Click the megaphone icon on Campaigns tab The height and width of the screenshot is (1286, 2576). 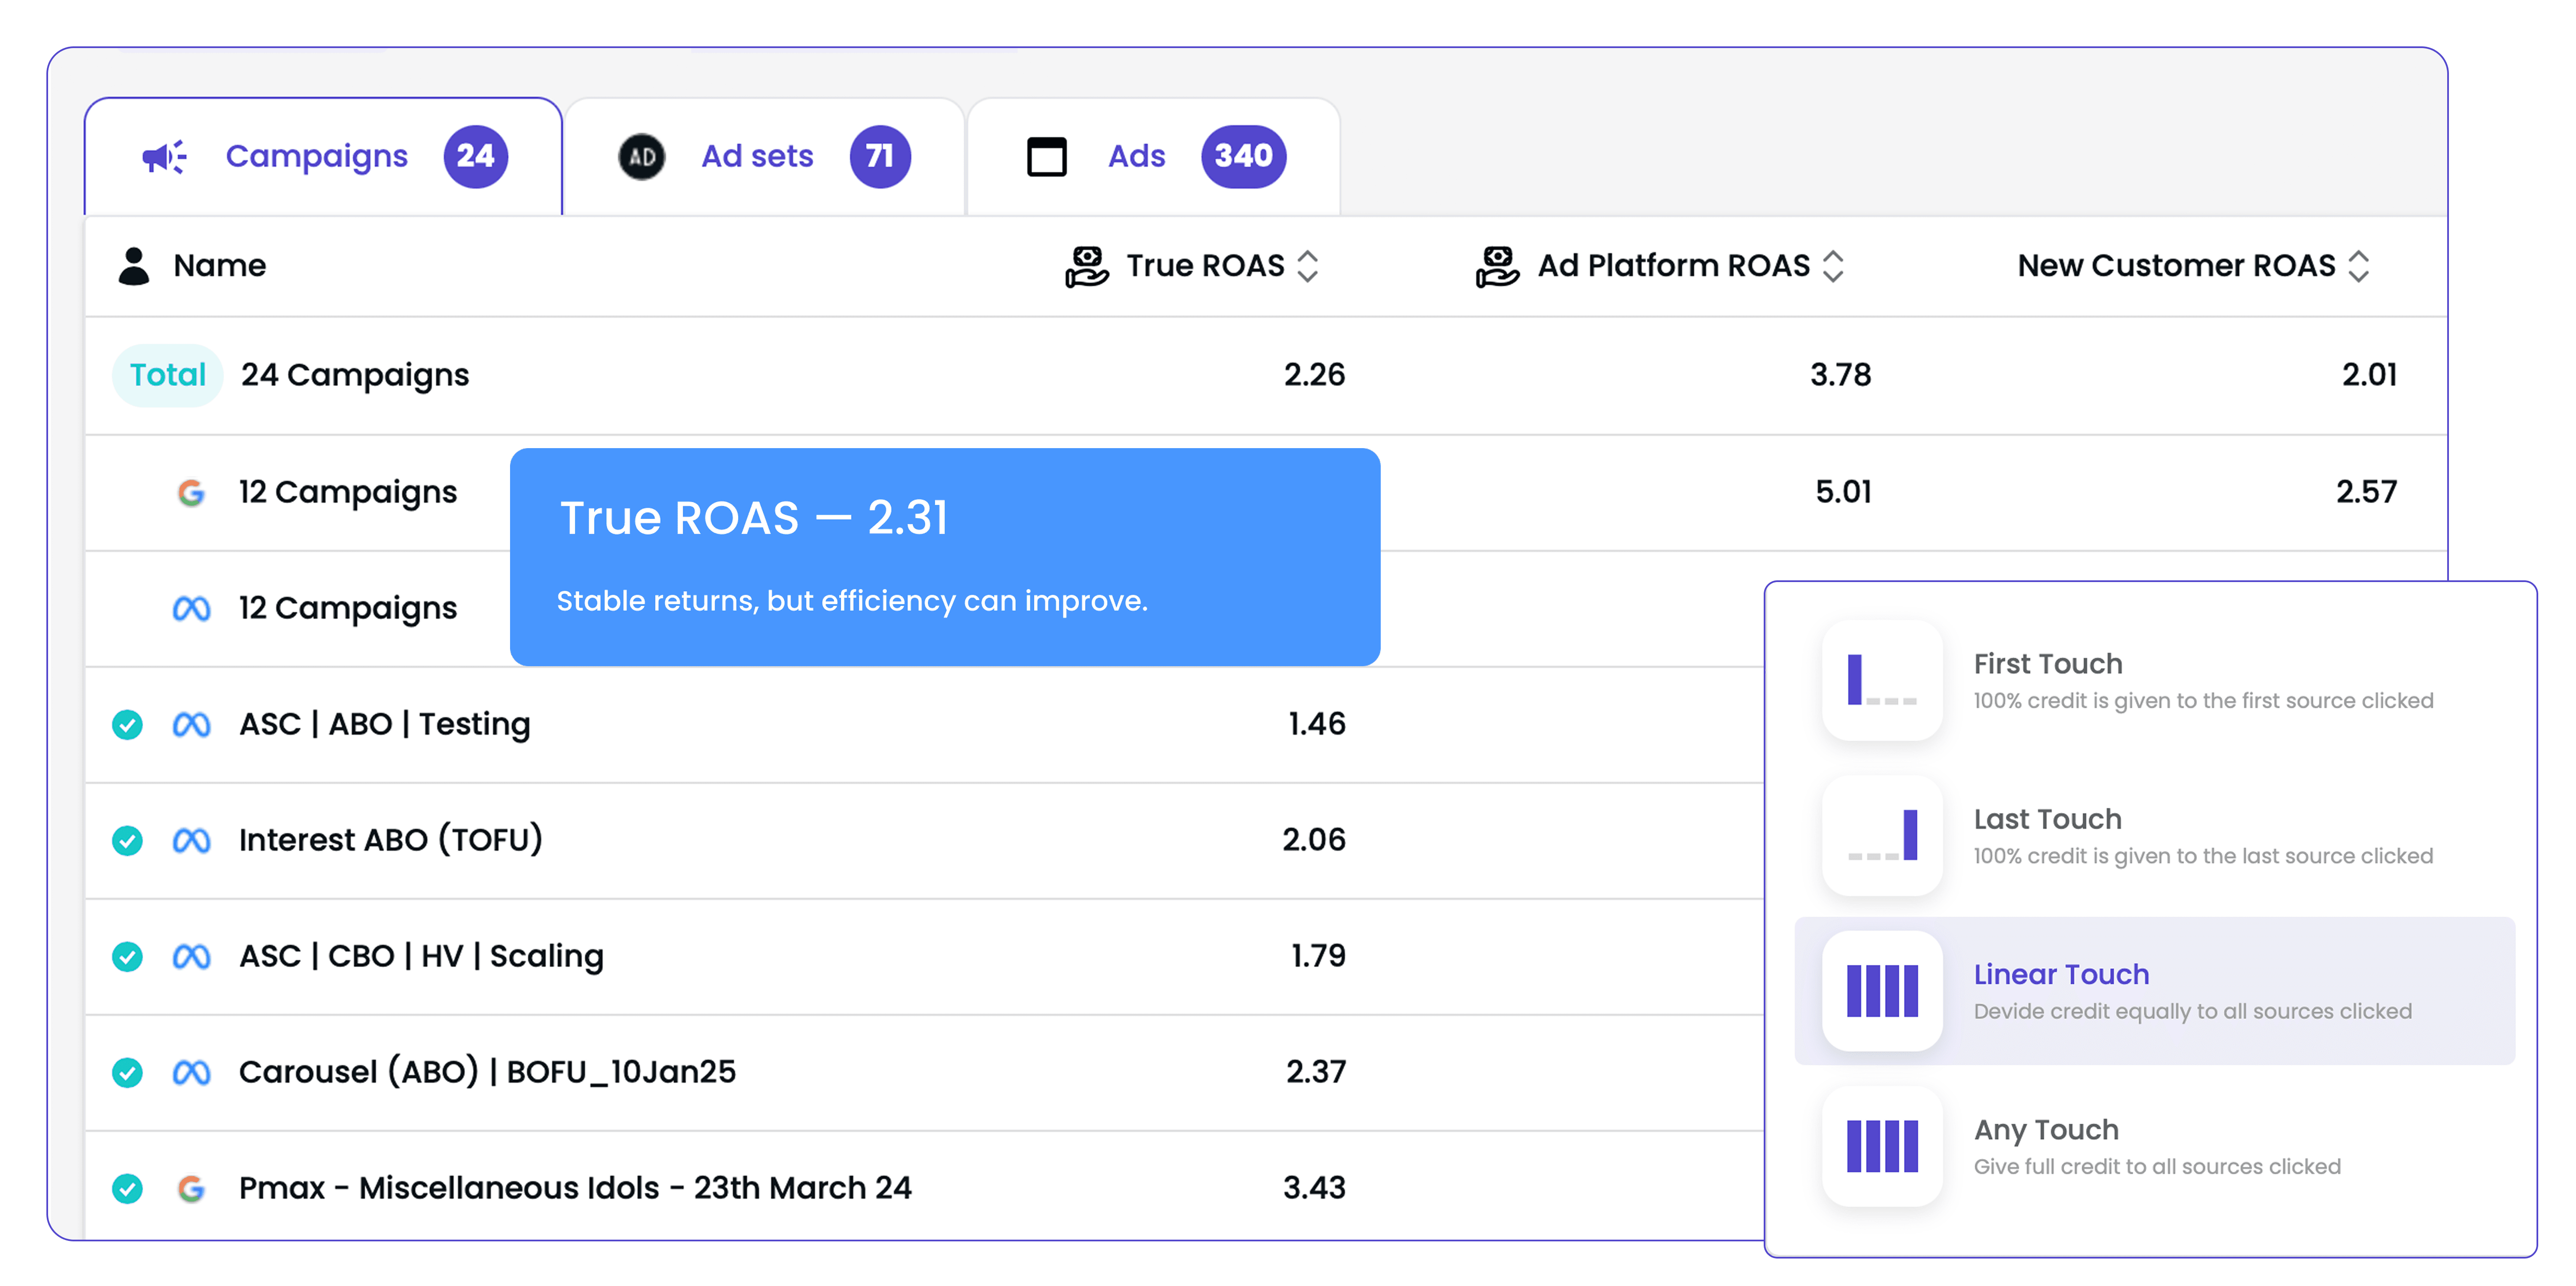(x=164, y=157)
